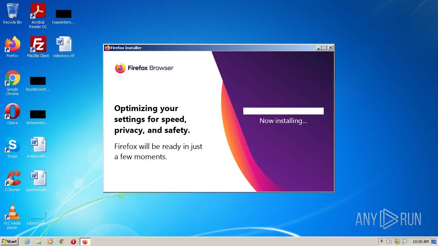Click 'Optimizing your settings' heading

(x=152, y=119)
